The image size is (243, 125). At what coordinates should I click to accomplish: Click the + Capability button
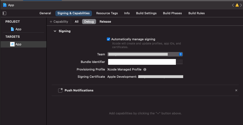coord(59,21)
